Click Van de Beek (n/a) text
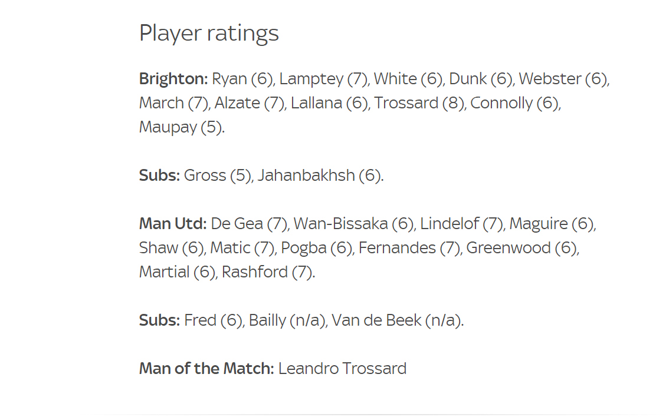 pyautogui.click(x=396, y=321)
